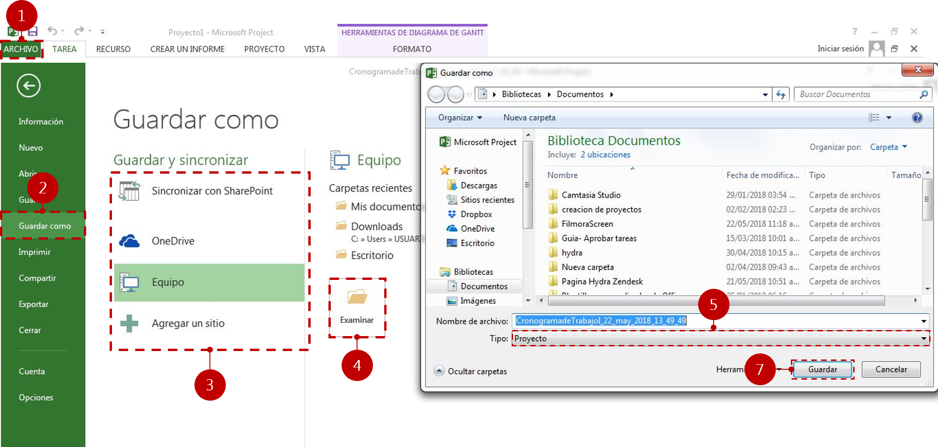
Task: Collapse folders with Ocultar carpetas
Action: [470, 371]
